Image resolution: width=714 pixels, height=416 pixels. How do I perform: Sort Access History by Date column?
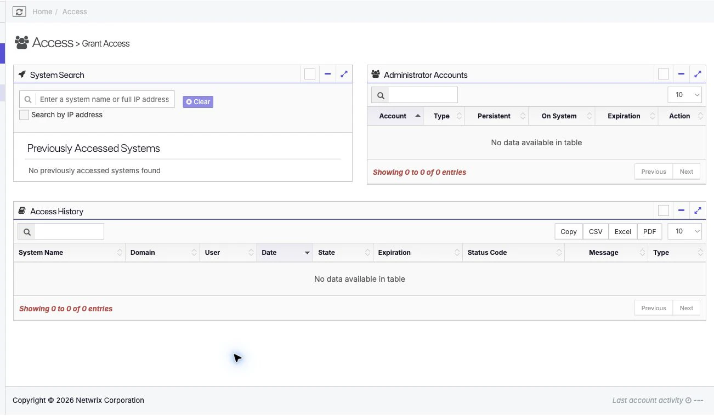tap(285, 253)
